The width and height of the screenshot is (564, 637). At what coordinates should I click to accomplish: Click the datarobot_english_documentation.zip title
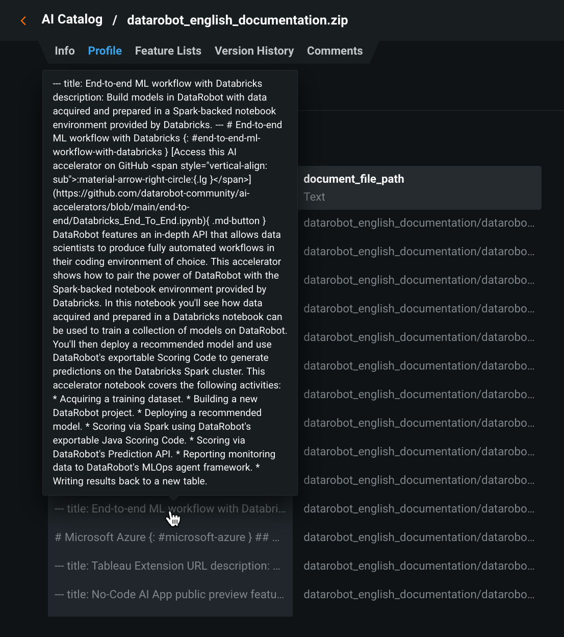pyautogui.click(x=237, y=20)
